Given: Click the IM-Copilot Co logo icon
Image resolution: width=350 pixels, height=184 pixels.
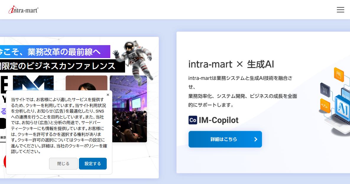Looking at the screenshot, I should point(193,120).
